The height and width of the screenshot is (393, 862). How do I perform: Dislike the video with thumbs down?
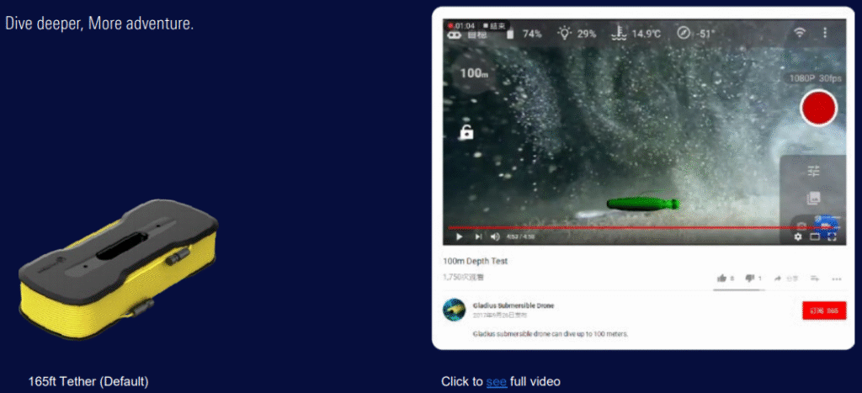pos(749,278)
